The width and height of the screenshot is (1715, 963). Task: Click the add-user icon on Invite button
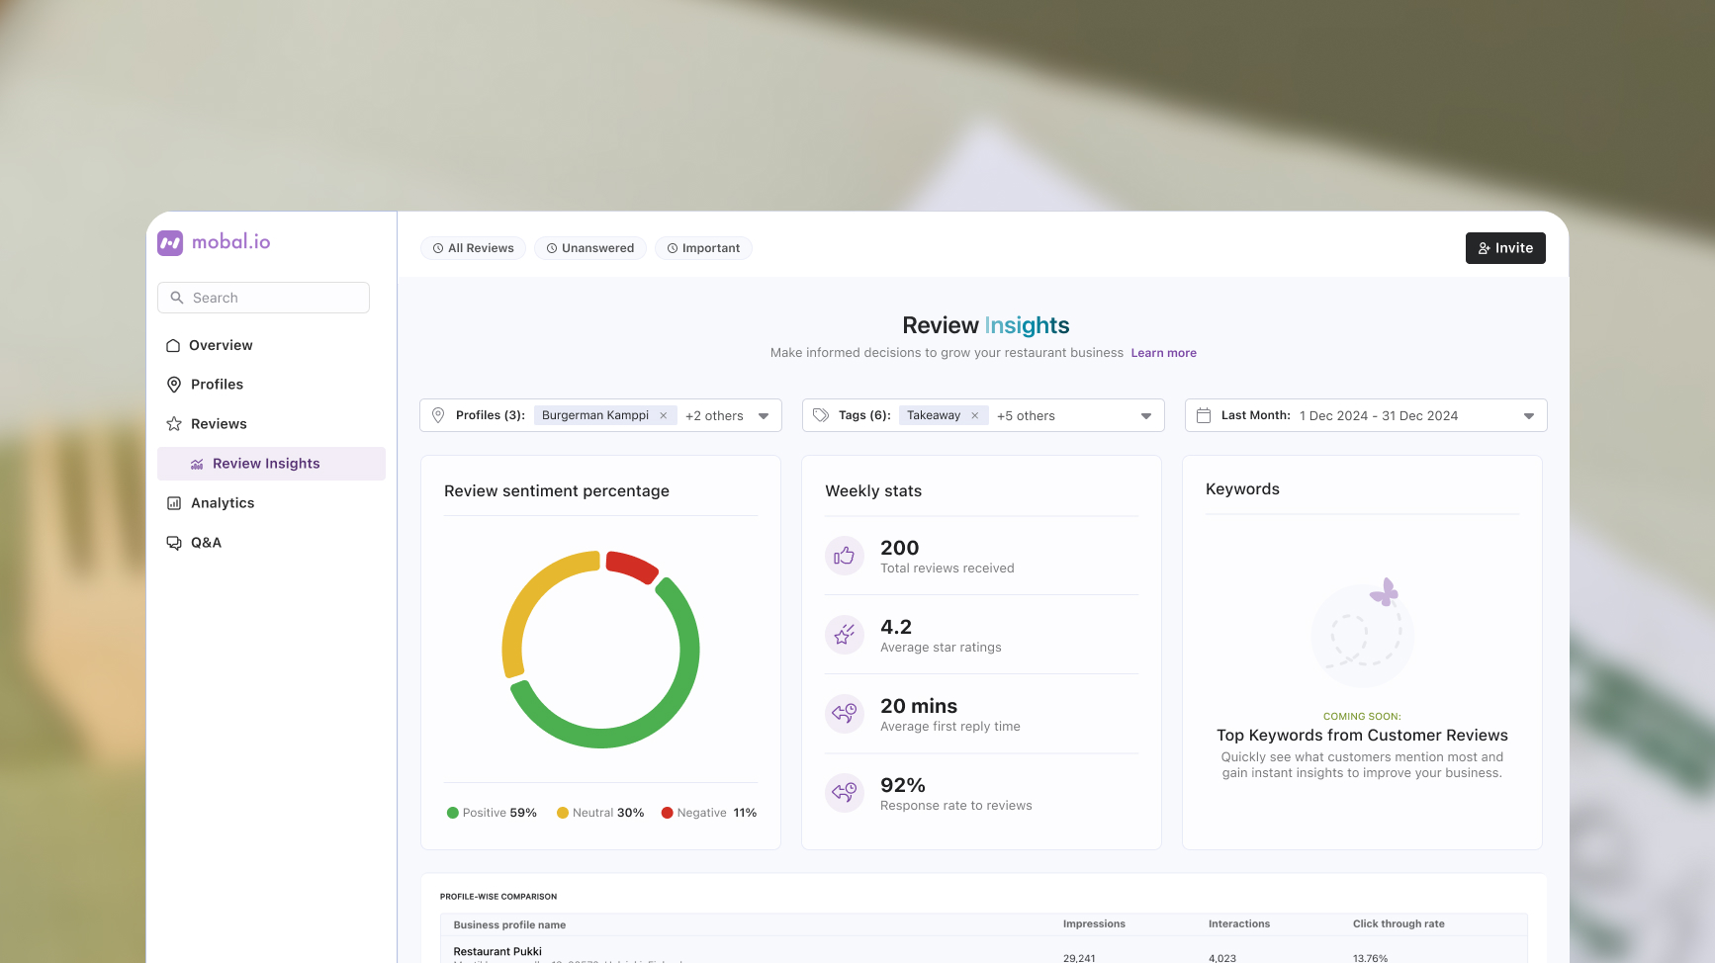tap(1485, 248)
